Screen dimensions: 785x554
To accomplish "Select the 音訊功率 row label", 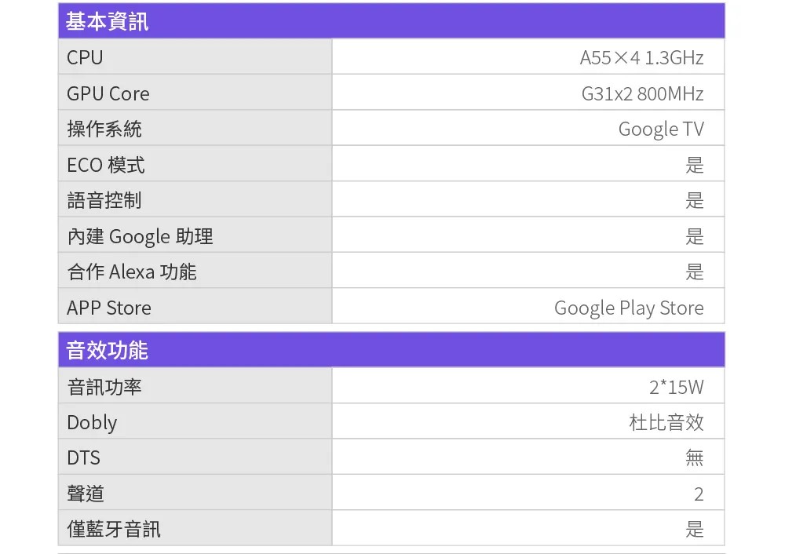I will pos(104,387).
